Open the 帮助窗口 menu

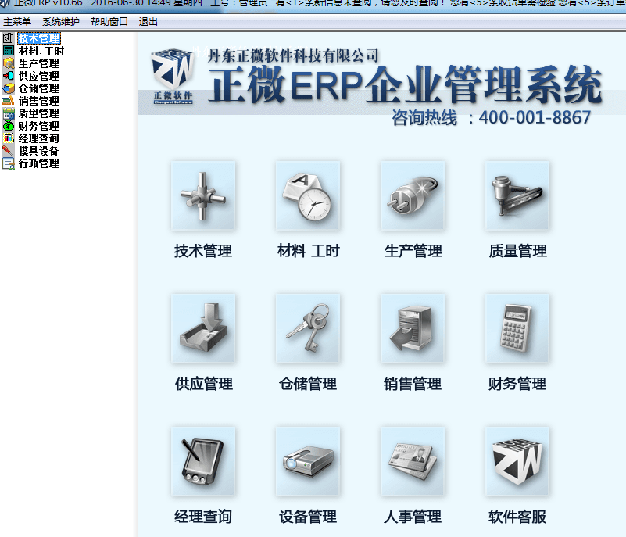tap(109, 22)
